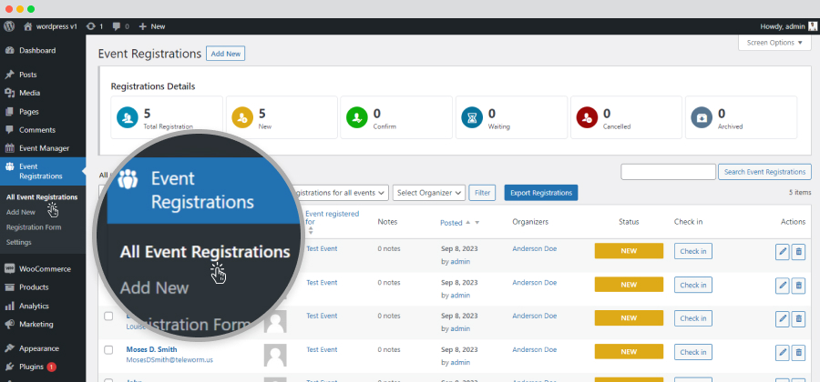Visit site via the home icon
The image size is (820, 382).
28,26
